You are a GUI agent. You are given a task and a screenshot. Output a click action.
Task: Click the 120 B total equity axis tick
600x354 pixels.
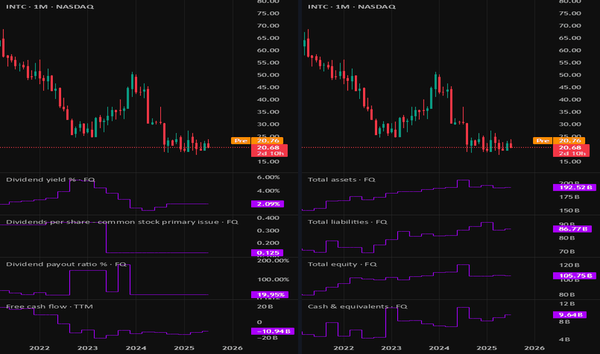pos(569,265)
